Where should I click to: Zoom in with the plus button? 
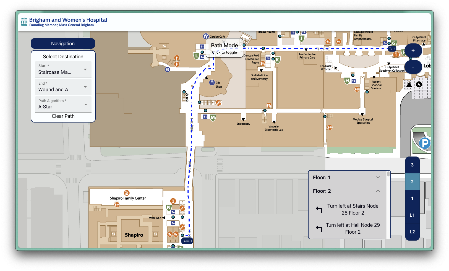click(x=413, y=50)
